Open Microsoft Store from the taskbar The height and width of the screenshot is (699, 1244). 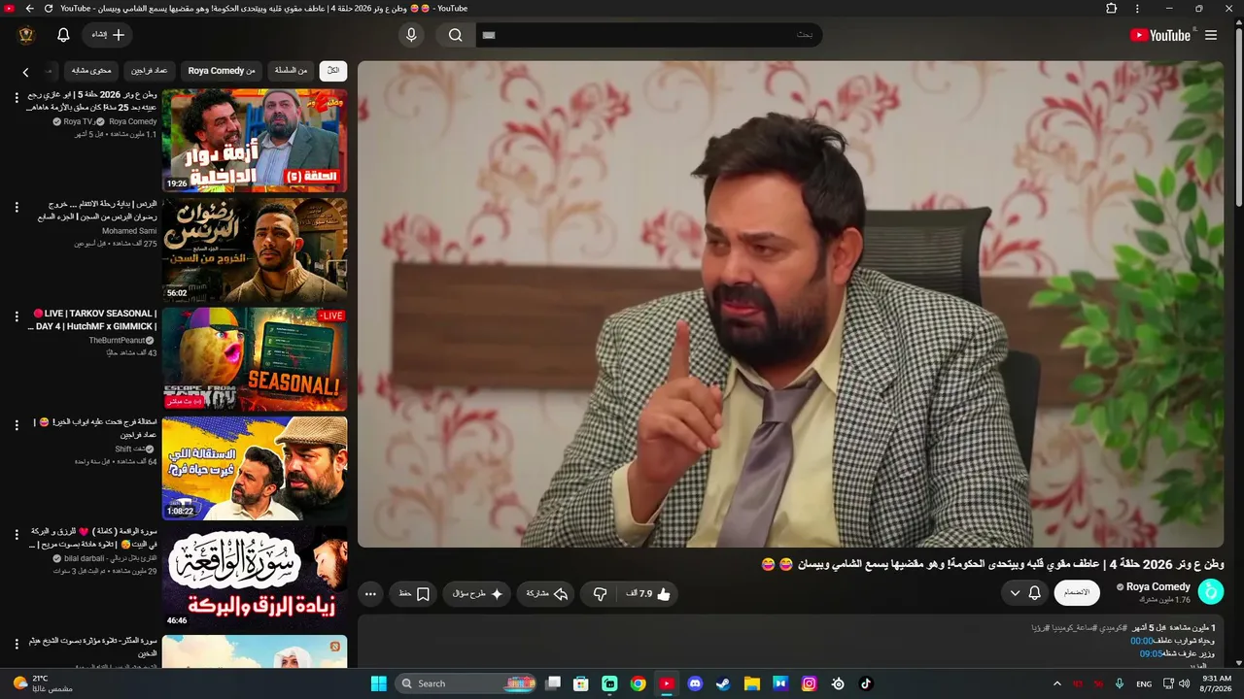pos(581,683)
